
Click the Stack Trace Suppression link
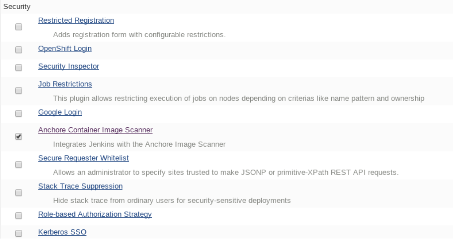[x=80, y=186]
